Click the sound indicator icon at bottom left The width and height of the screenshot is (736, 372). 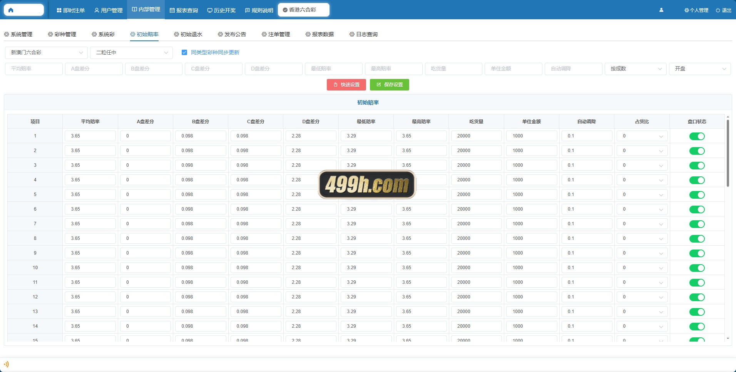(x=6, y=364)
